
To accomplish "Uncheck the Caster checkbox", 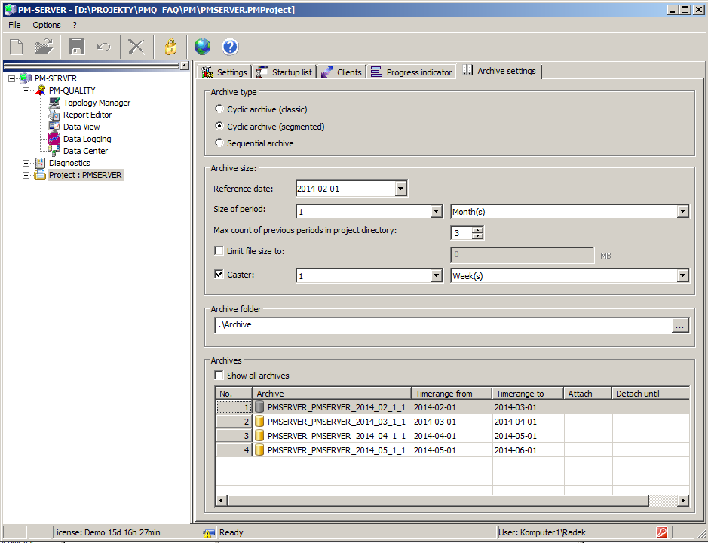I will (219, 275).
